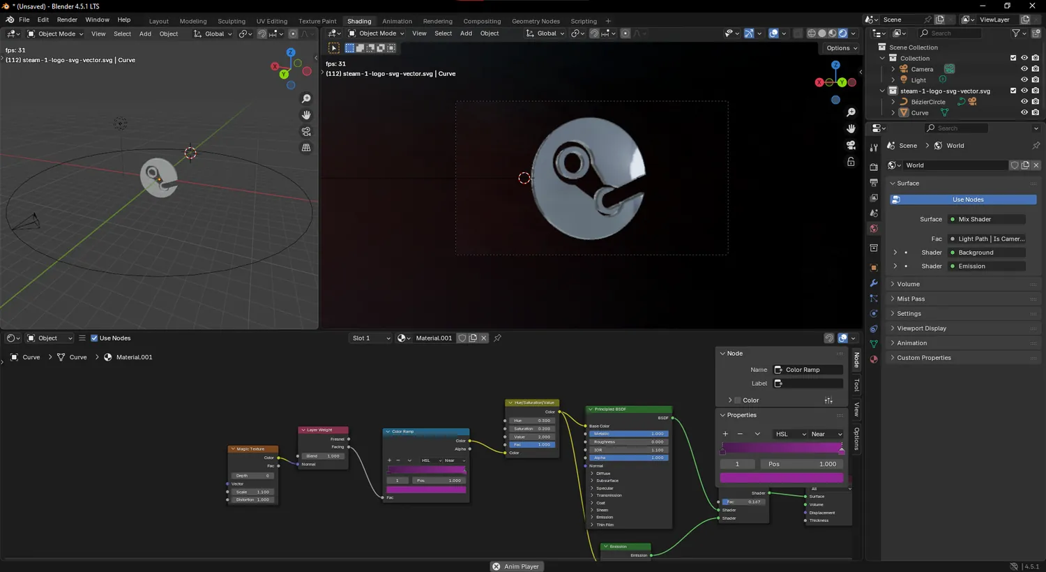The width and height of the screenshot is (1046, 572).
Task: Click the zoom magnifier in left viewport
Action: (x=306, y=99)
